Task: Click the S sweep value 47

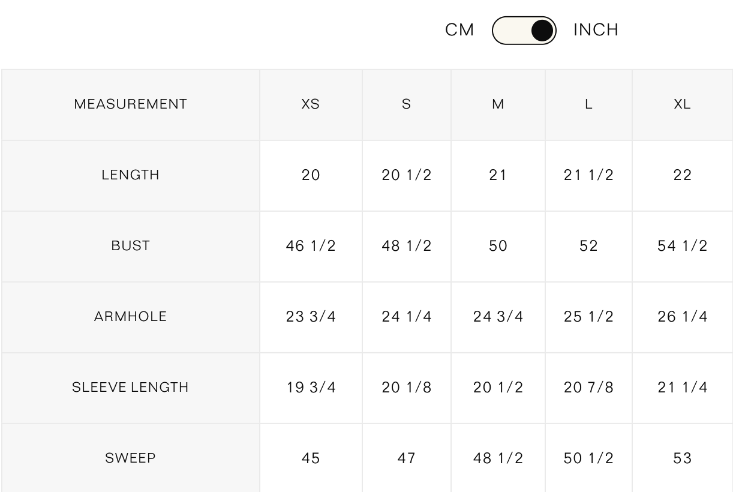Action: [x=407, y=458]
